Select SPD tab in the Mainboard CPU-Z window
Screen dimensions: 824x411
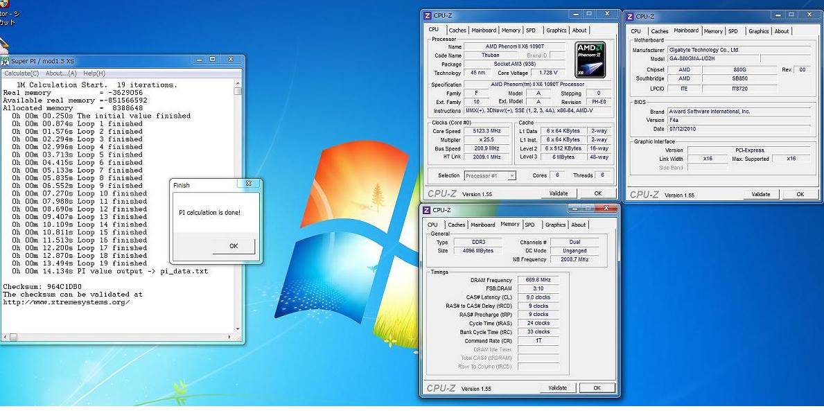click(733, 31)
